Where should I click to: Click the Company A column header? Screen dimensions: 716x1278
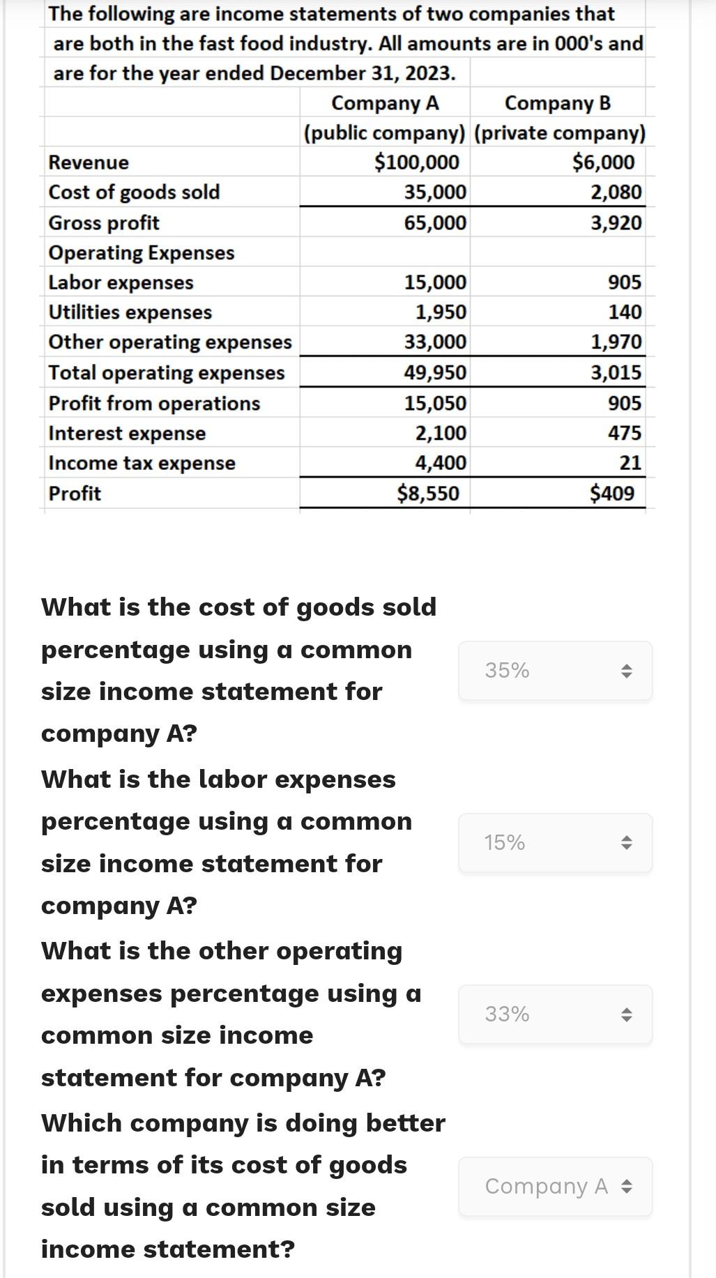(384, 103)
